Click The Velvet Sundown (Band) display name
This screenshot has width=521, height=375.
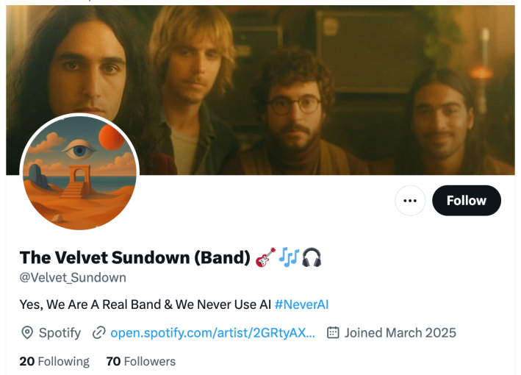point(135,257)
